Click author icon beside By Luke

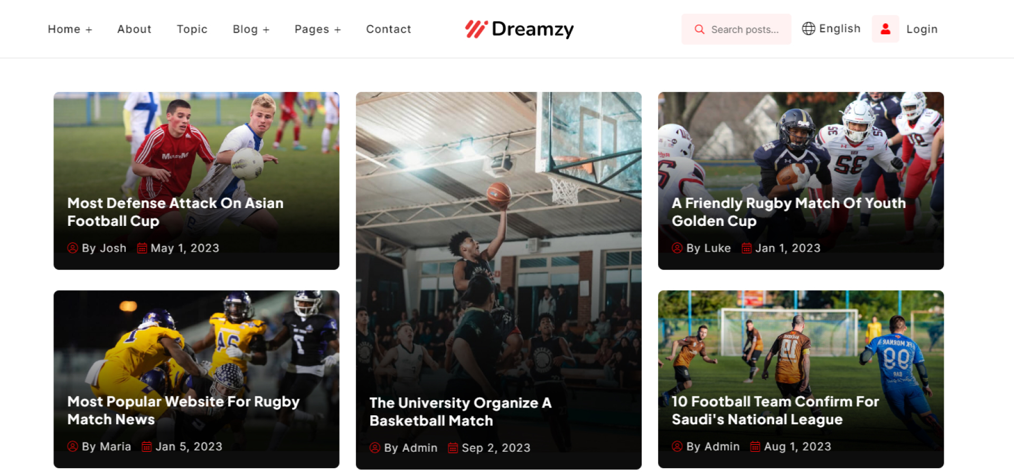point(677,248)
